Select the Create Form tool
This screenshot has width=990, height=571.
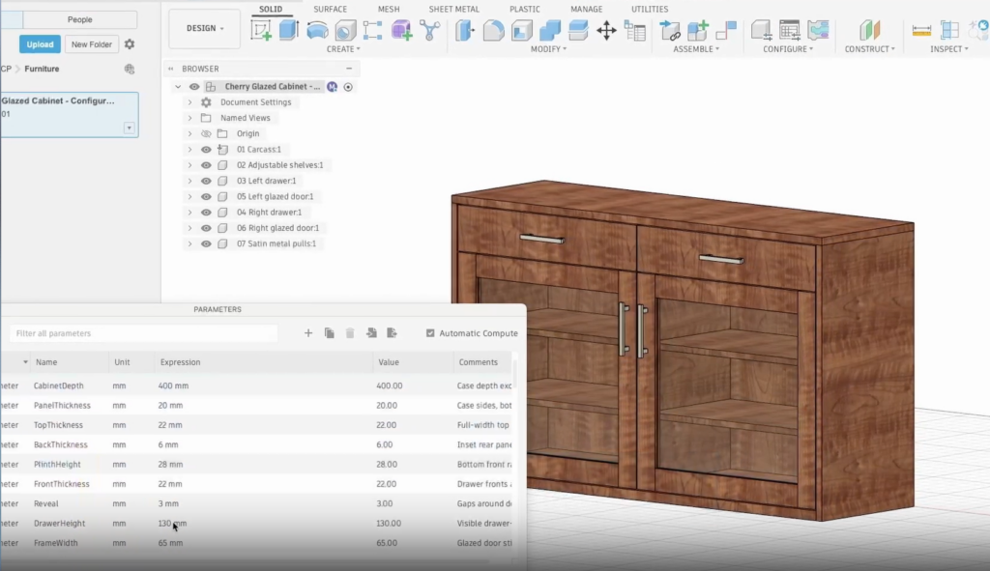(401, 30)
